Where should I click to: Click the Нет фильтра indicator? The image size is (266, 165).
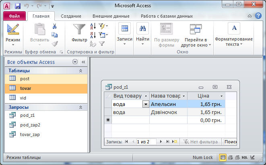tap(200, 142)
